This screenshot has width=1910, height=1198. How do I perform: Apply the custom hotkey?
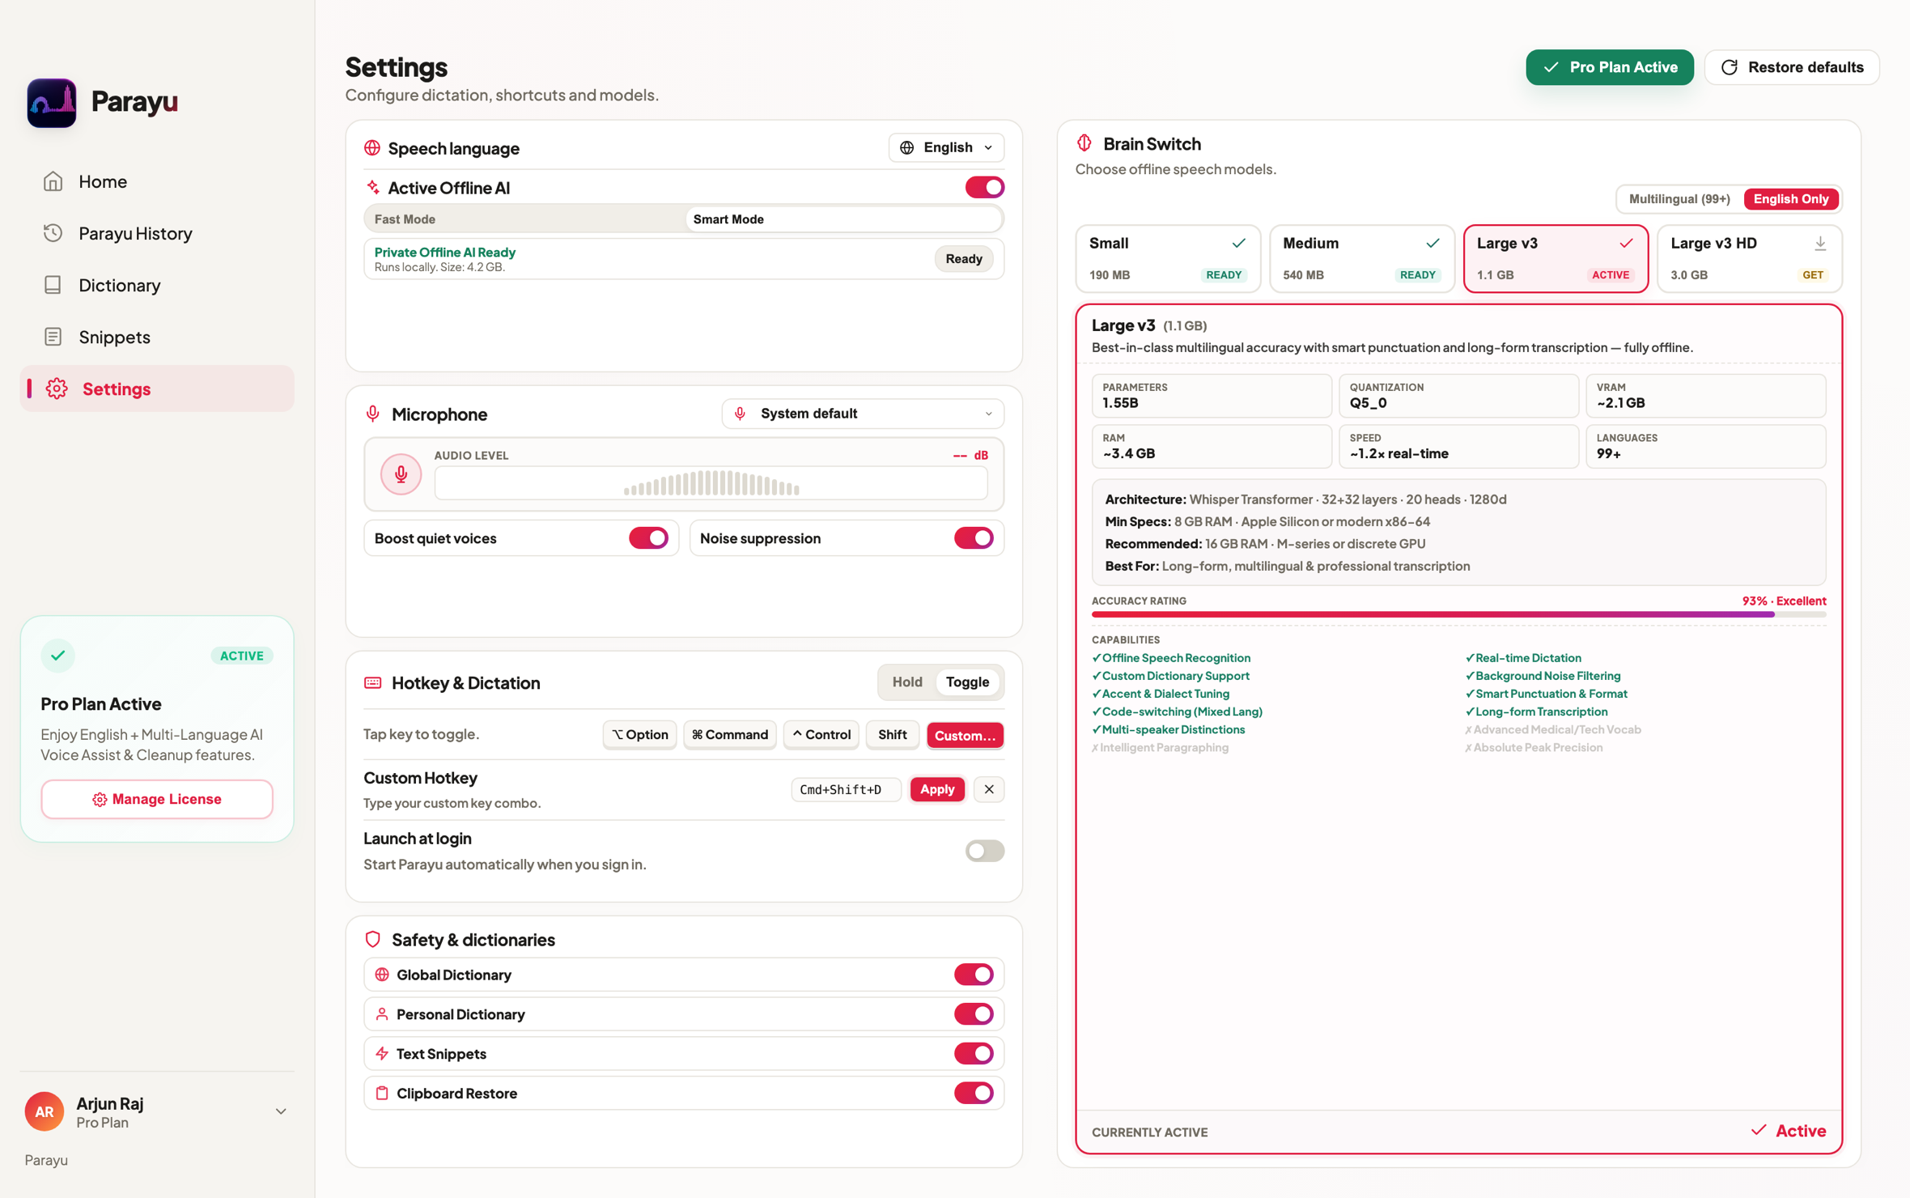point(937,789)
